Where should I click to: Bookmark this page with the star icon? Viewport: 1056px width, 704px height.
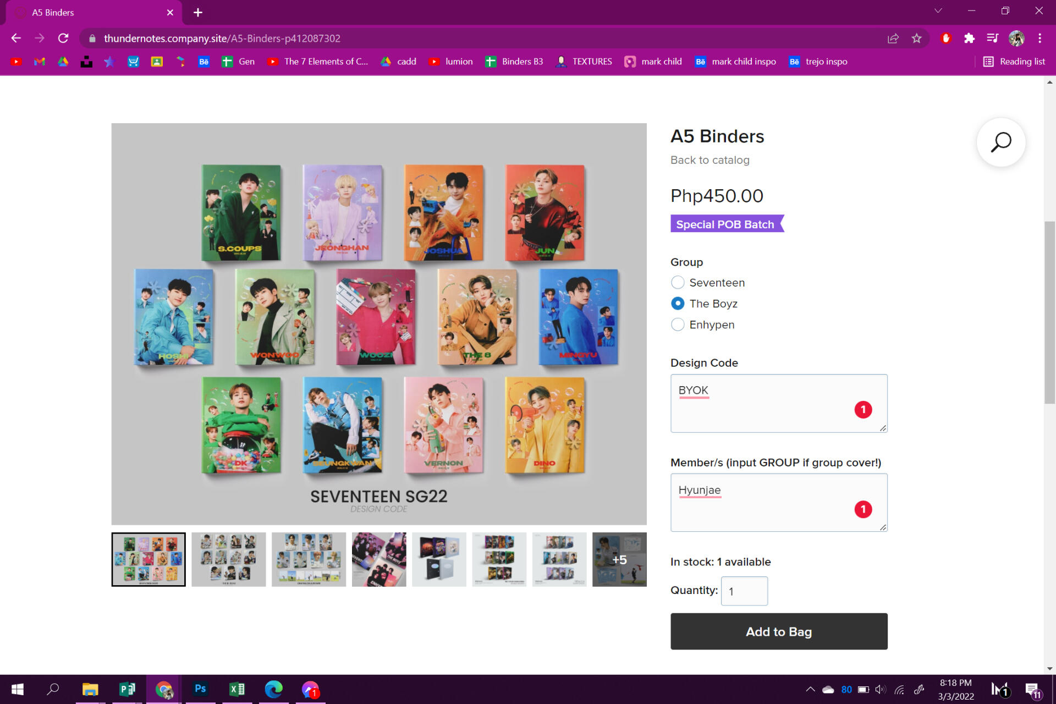[916, 38]
